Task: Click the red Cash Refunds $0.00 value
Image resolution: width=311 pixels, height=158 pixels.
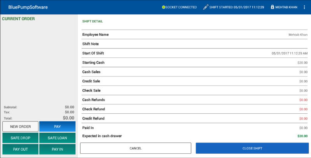Action: tap(303, 100)
